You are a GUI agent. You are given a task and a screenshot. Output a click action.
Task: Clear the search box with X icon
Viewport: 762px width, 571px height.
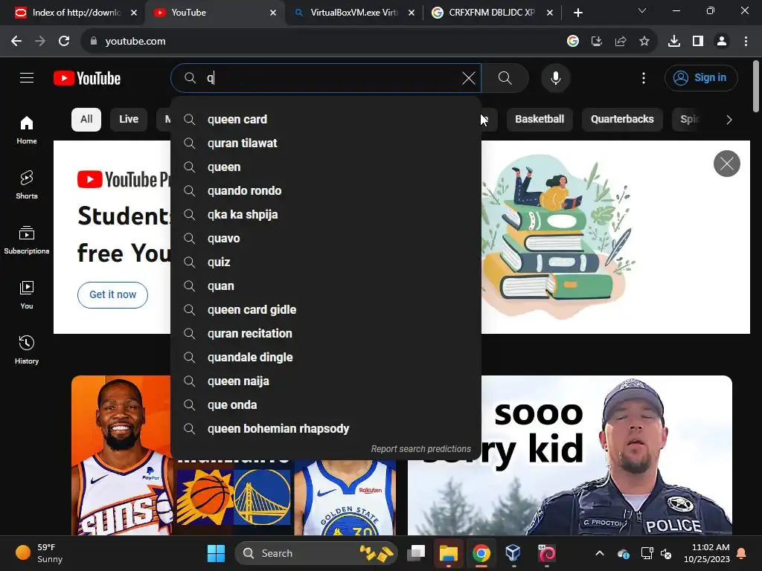pos(469,78)
